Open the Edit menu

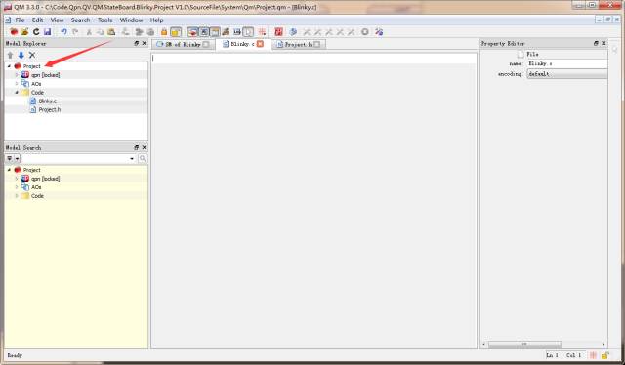point(37,20)
